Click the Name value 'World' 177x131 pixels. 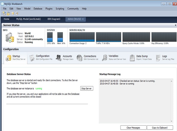(27, 33)
